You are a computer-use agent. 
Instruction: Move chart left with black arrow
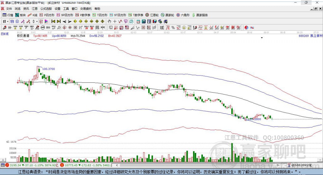64,21
